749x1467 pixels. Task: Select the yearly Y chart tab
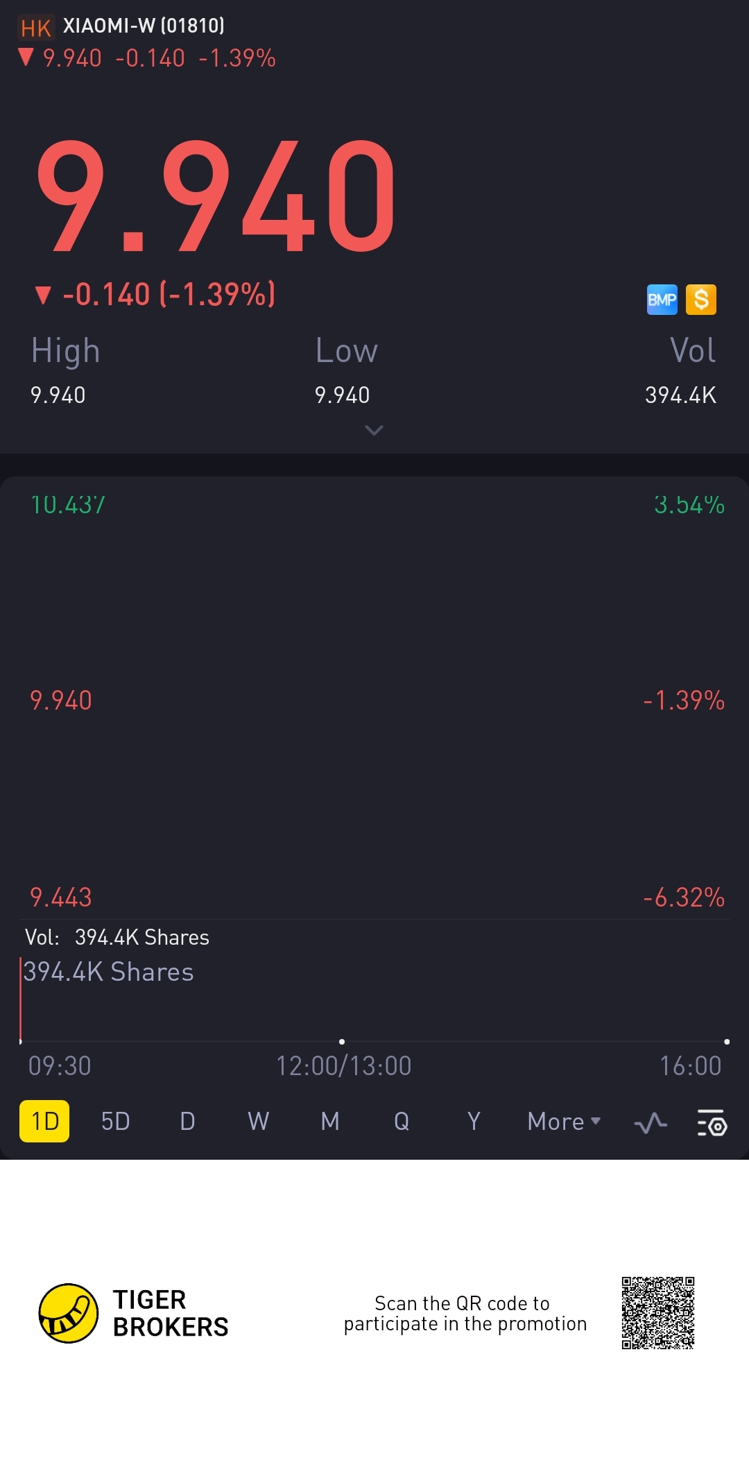click(474, 1122)
